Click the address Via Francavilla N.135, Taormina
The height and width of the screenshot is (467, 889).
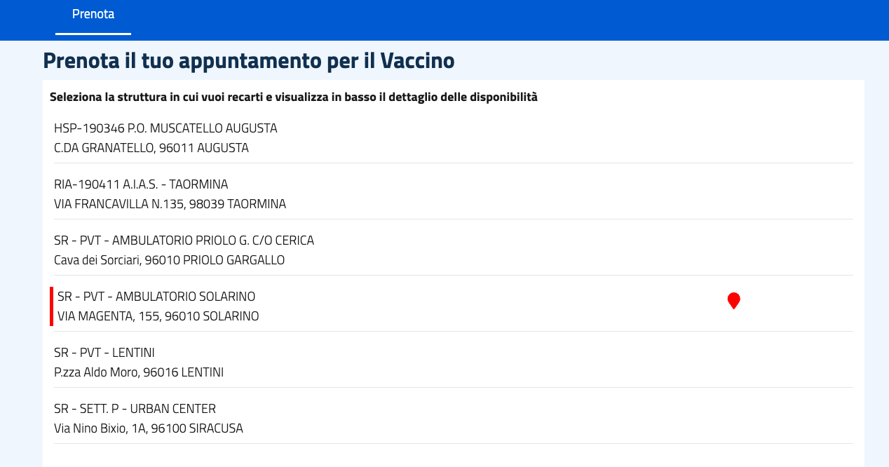click(x=170, y=203)
